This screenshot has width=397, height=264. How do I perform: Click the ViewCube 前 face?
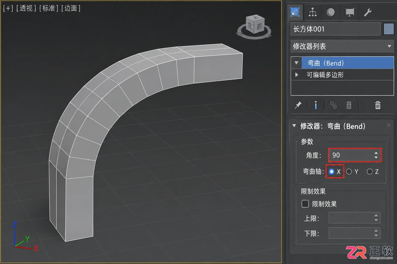click(x=259, y=26)
